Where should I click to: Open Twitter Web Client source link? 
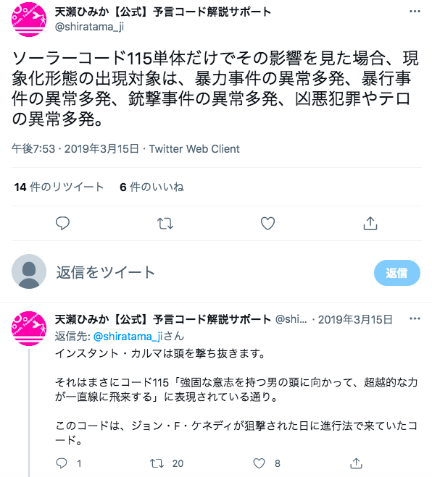tap(194, 149)
